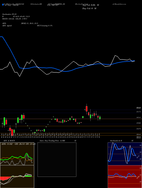Click the ADX line chart panel
Screen dimensions: 142x188
(17, 154)
